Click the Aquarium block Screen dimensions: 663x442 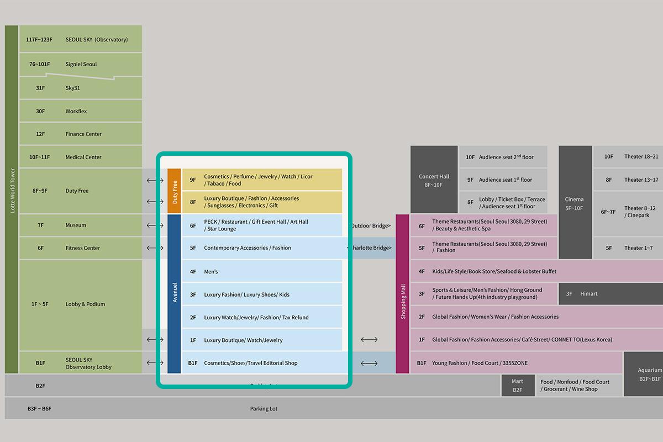point(644,374)
